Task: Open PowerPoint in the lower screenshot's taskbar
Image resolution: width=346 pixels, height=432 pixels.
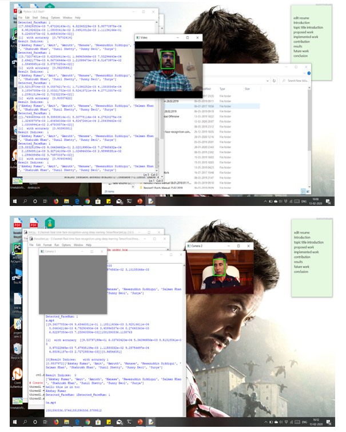Action: click(x=140, y=422)
